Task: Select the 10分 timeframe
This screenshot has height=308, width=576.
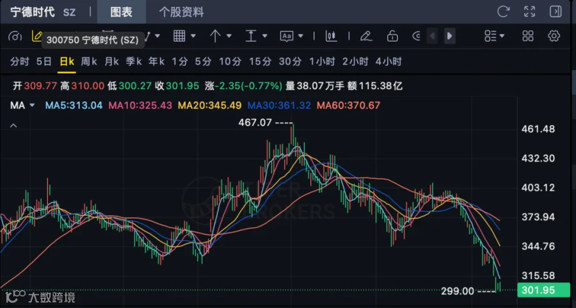Action: point(230,61)
